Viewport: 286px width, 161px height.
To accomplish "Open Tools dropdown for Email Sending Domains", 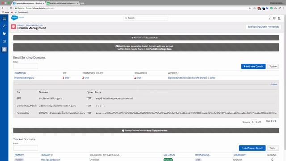I will pos(273,66).
